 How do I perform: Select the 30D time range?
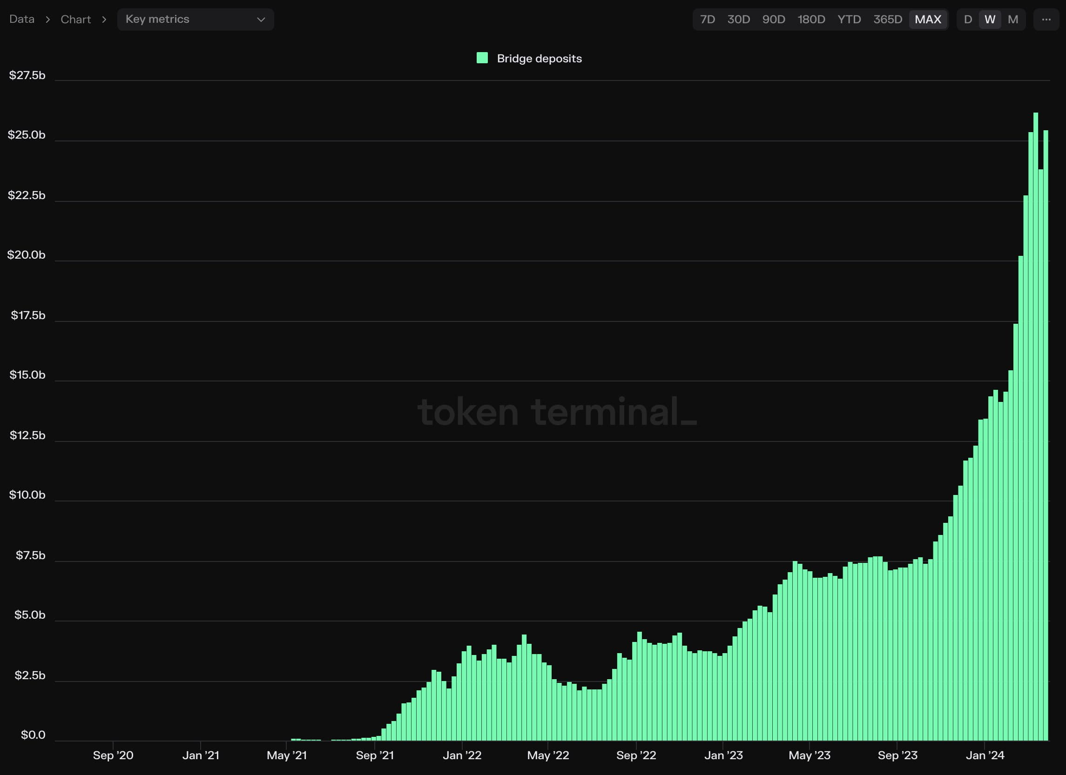tap(738, 19)
